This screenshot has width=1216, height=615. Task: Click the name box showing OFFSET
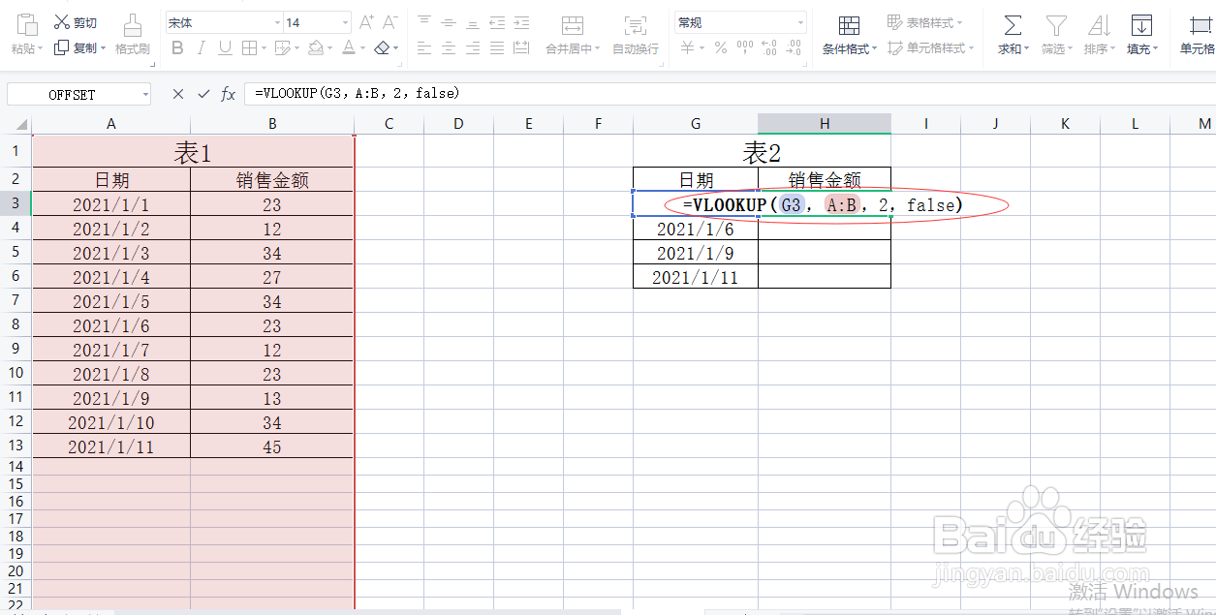(x=73, y=94)
